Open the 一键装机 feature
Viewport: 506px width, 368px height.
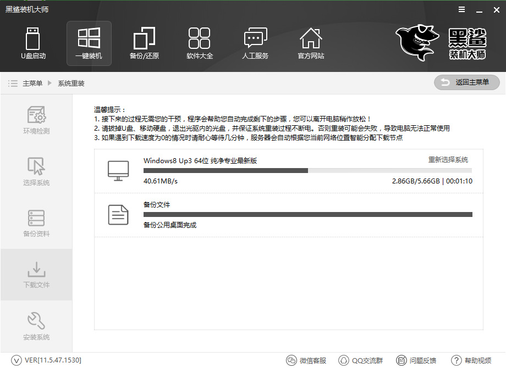(89, 43)
